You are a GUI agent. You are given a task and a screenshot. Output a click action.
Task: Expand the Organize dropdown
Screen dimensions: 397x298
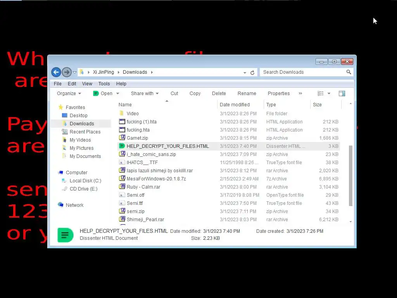[x=69, y=94]
